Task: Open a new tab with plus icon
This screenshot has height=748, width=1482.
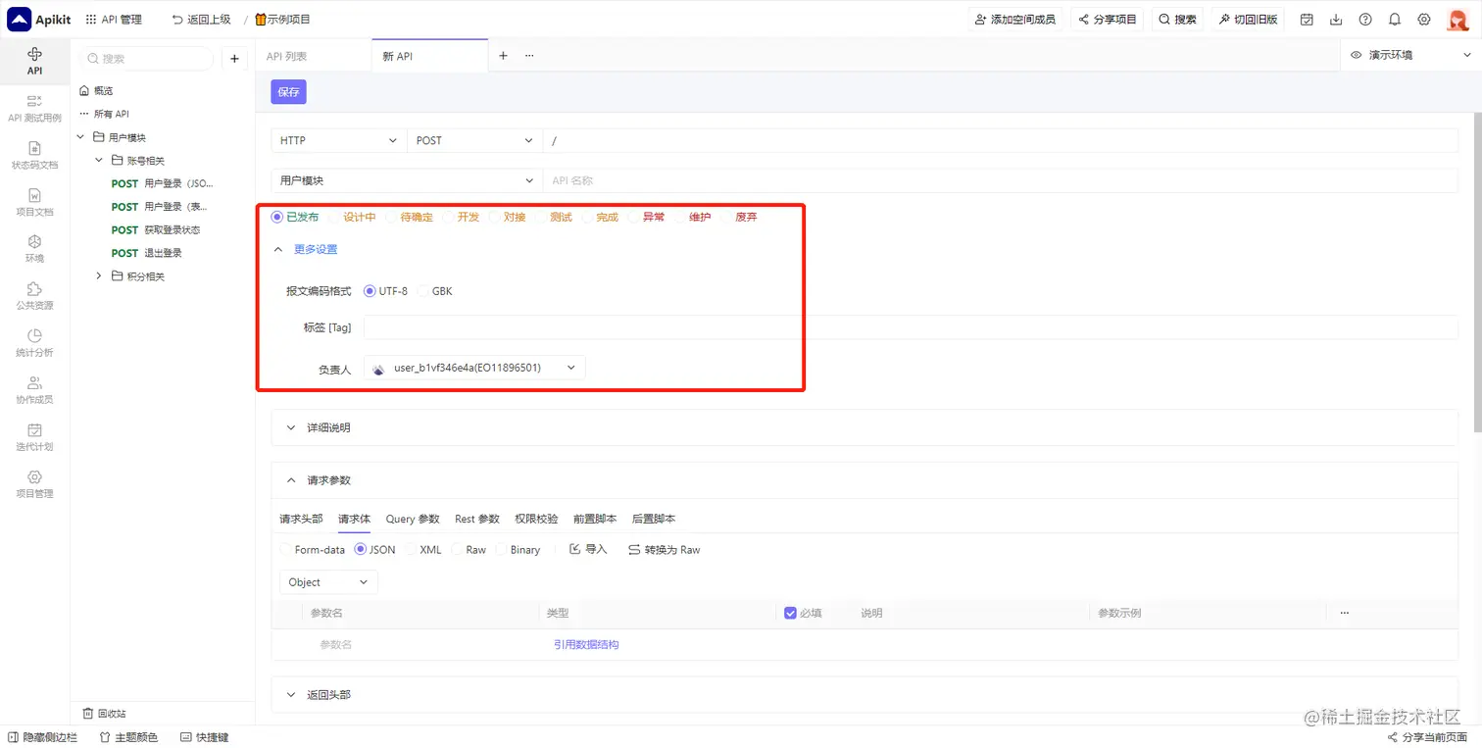Action: pos(503,56)
